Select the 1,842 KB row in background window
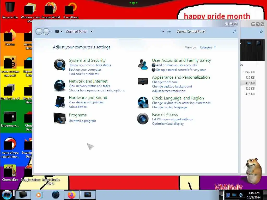267x200 pixels. pyautogui.click(x=248, y=72)
